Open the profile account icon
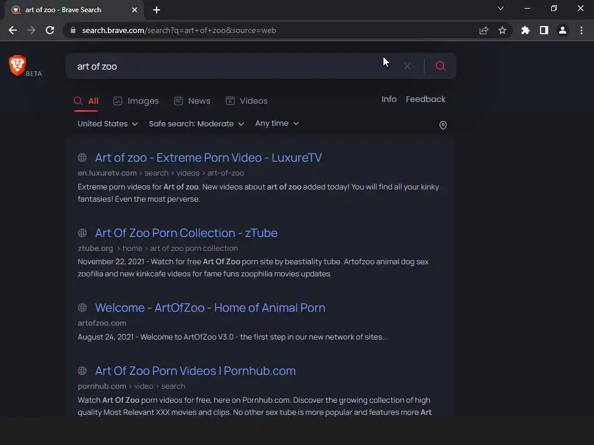The height and width of the screenshot is (445, 594). coord(563,30)
